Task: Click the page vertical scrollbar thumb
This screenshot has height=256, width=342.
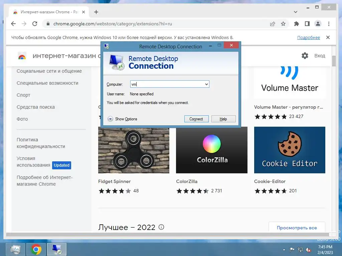Action: tap(334, 61)
